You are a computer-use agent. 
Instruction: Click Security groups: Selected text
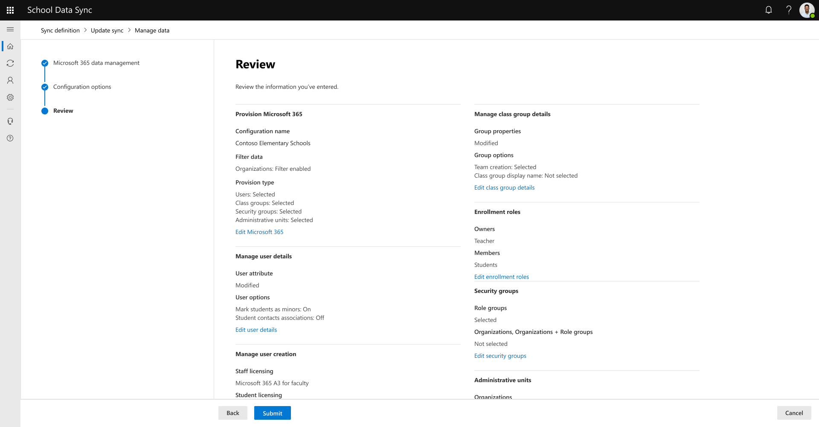268,211
